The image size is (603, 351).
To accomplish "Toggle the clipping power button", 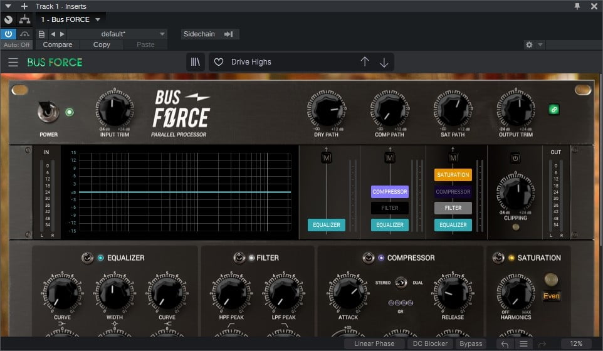I will (515, 159).
